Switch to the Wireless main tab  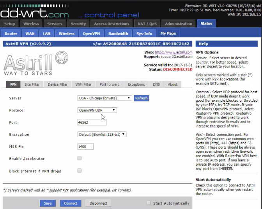31,24
